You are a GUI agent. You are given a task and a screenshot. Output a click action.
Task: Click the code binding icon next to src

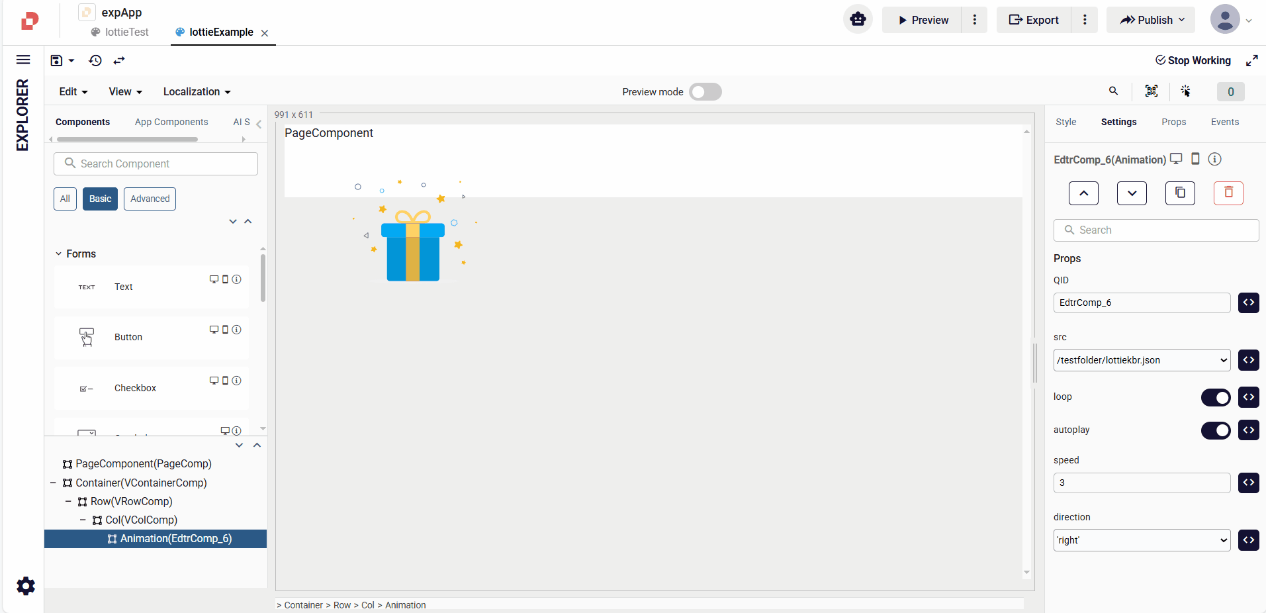[x=1248, y=360]
